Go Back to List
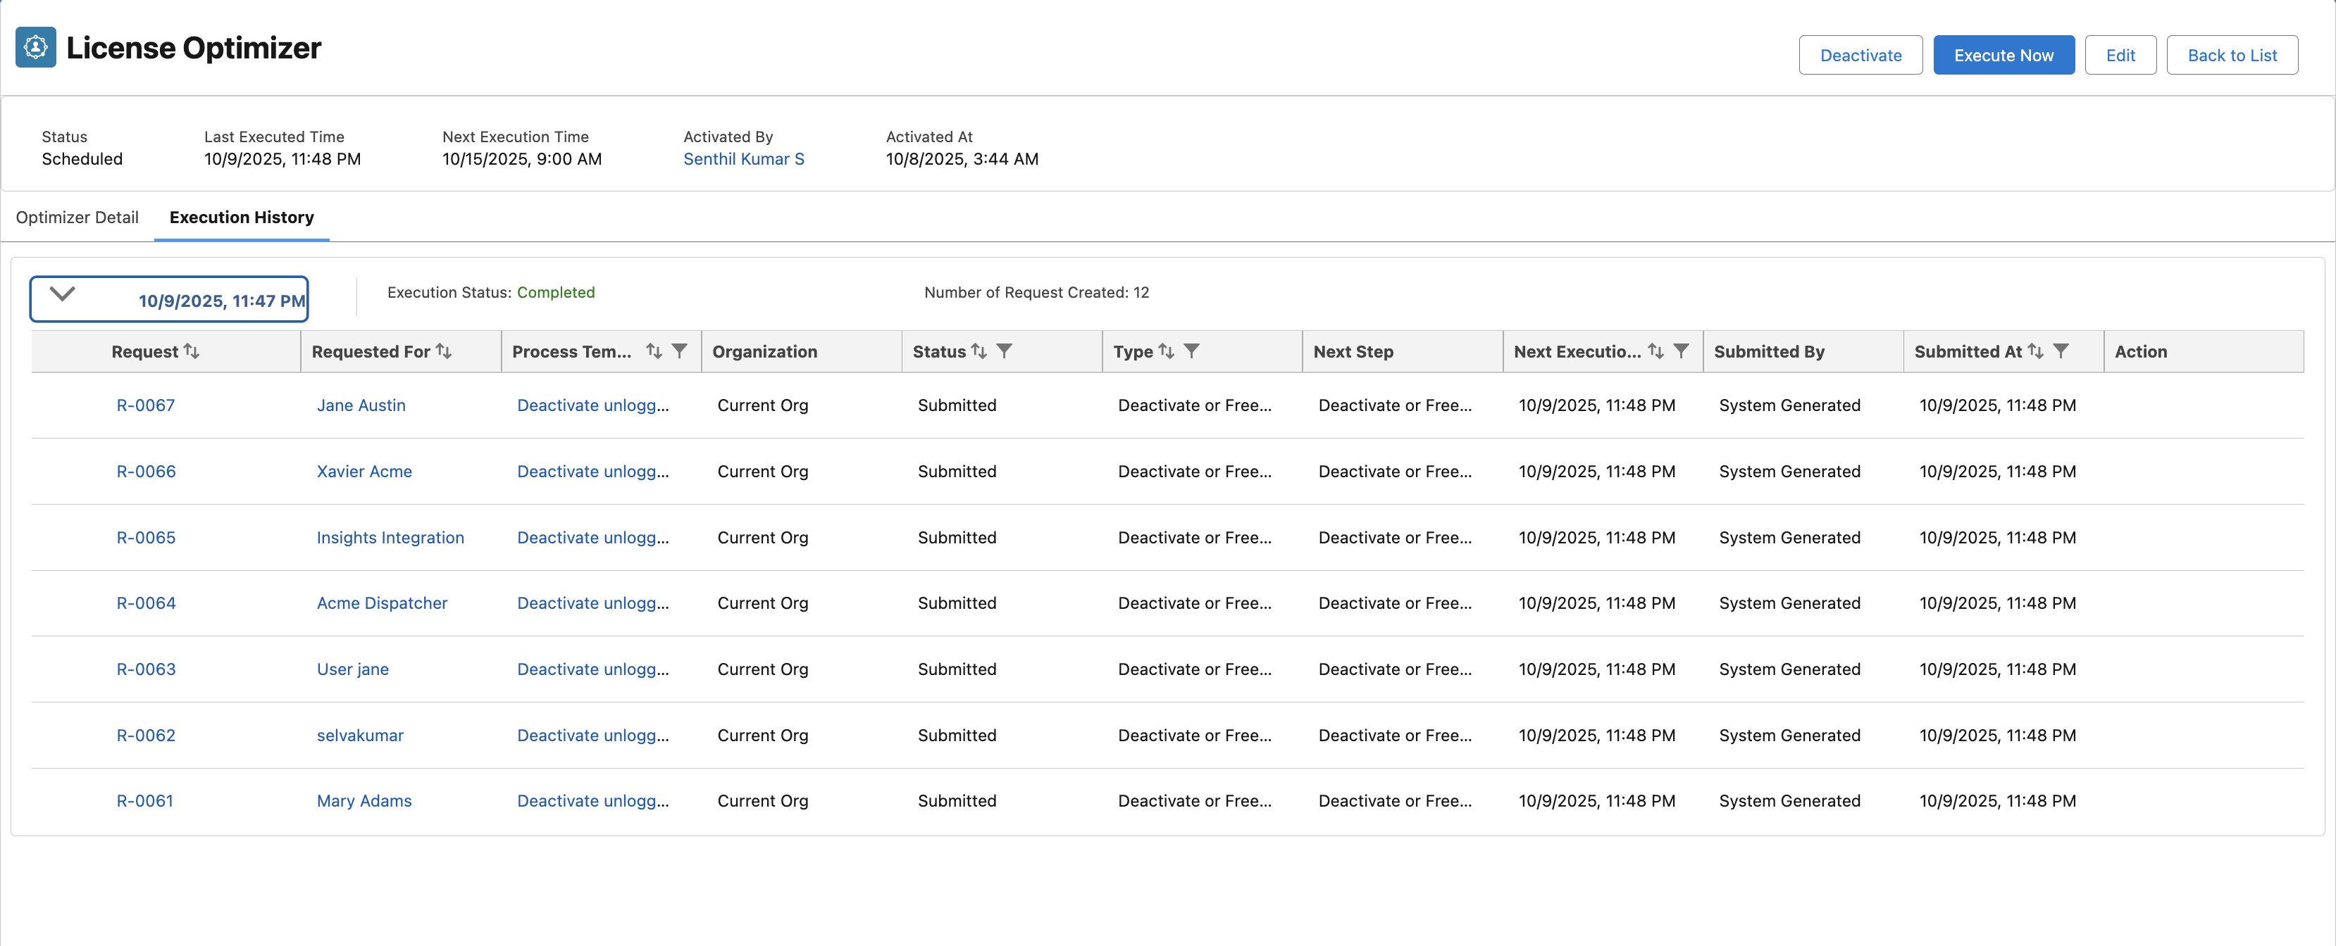2336x946 pixels. pyautogui.click(x=2231, y=56)
